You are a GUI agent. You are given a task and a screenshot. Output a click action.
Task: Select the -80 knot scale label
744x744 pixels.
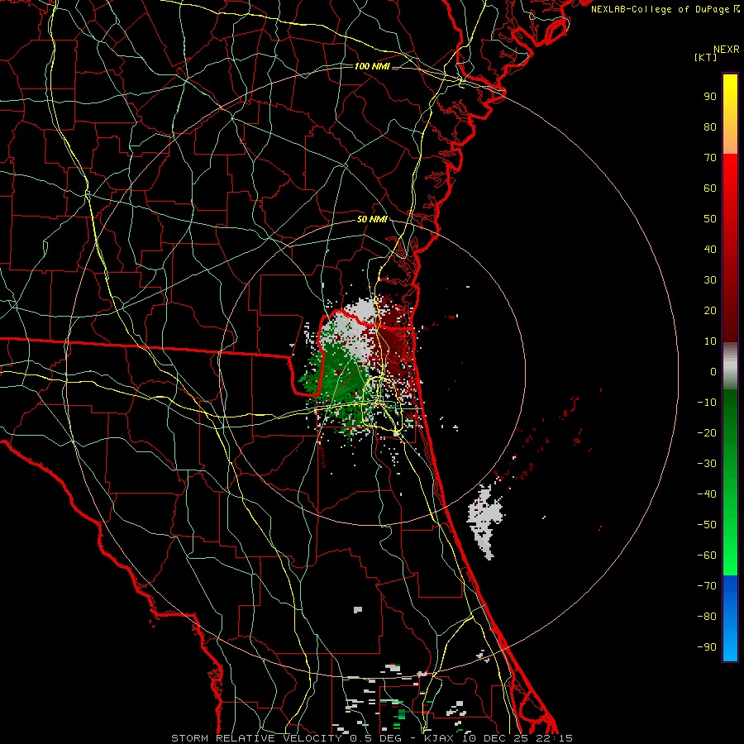707,617
